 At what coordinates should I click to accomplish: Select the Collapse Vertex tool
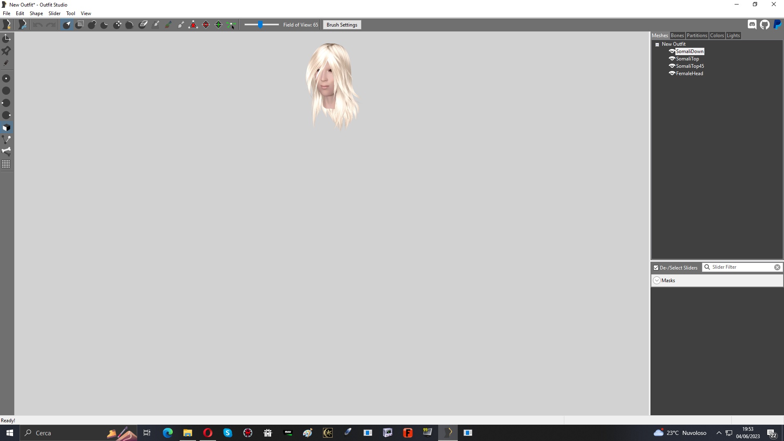point(193,25)
